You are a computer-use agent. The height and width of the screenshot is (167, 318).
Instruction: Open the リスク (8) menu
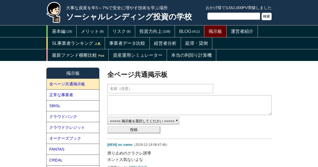coord(122,31)
